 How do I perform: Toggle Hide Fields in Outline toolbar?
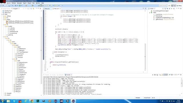(x=167, y=9)
